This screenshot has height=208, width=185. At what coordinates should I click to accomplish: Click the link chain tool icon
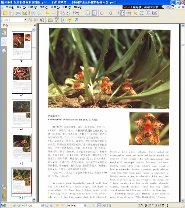point(129,13)
